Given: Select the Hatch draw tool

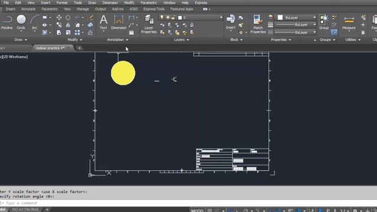Looking at the screenshot, I should pos(45,32).
